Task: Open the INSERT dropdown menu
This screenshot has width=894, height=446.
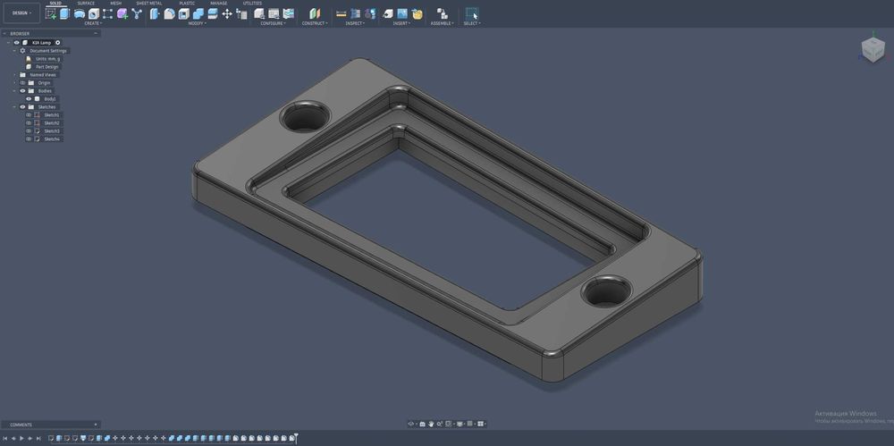Action: 401,23
